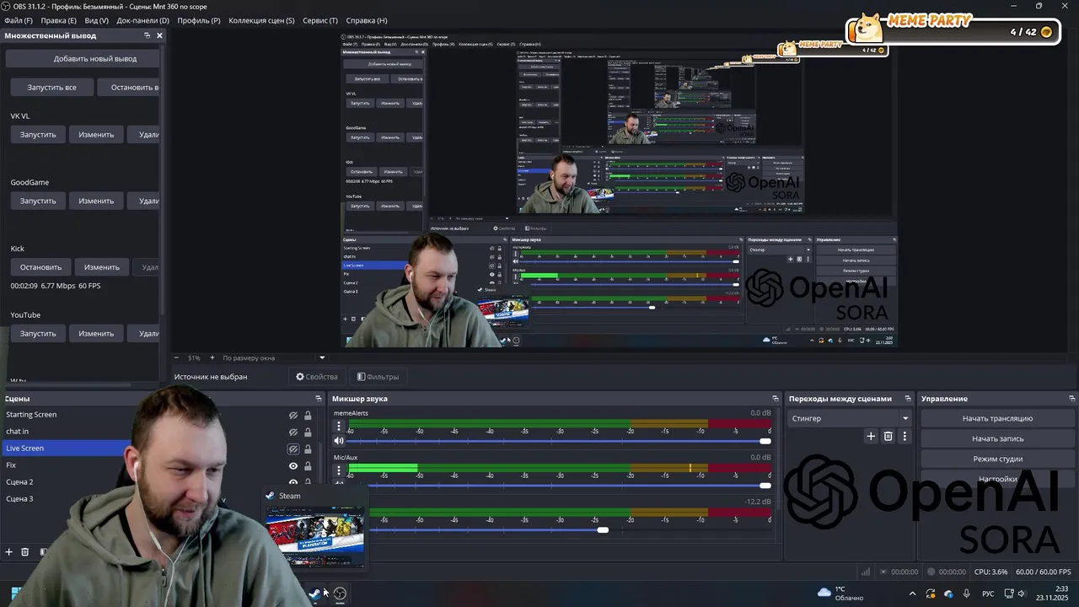Toggle visibility eye for Live Screen row

(293, 449)
